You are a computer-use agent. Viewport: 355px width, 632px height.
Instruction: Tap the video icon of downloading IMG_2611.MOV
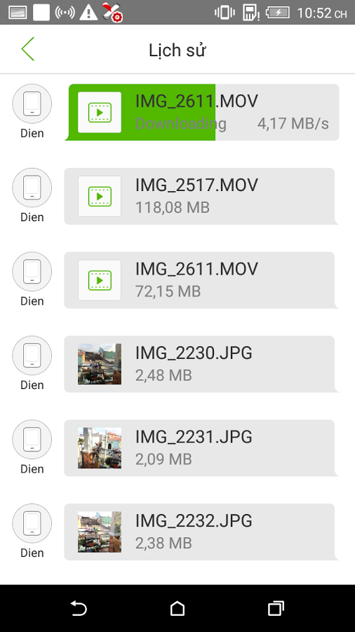(100, 112)
